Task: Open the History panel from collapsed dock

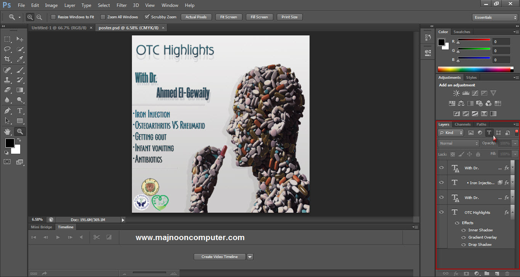Action: pyautogui.click(x=427, y=38)
